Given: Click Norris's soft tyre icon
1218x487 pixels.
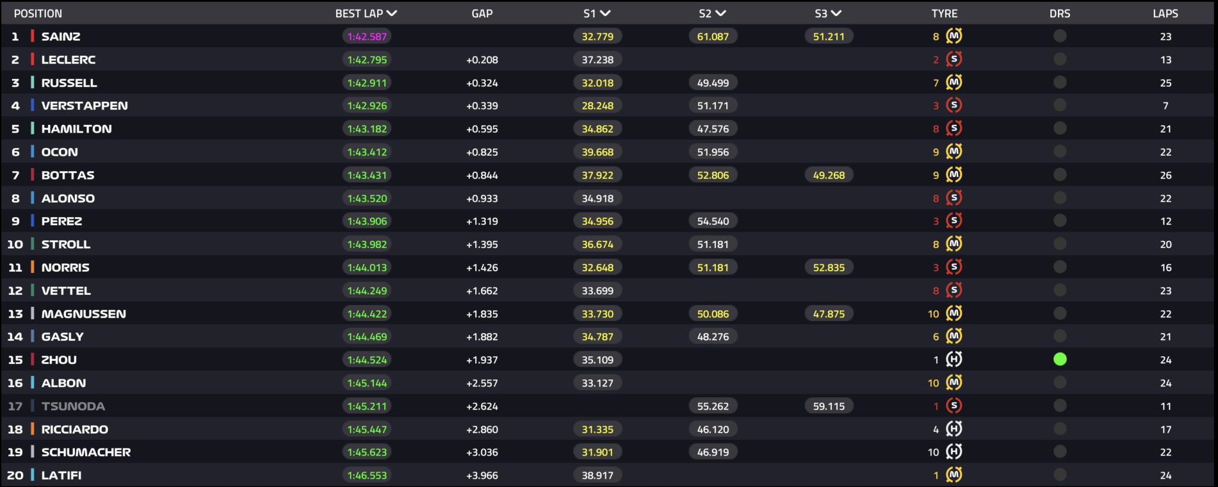Looking at the screenshot, I should [954, 267].
